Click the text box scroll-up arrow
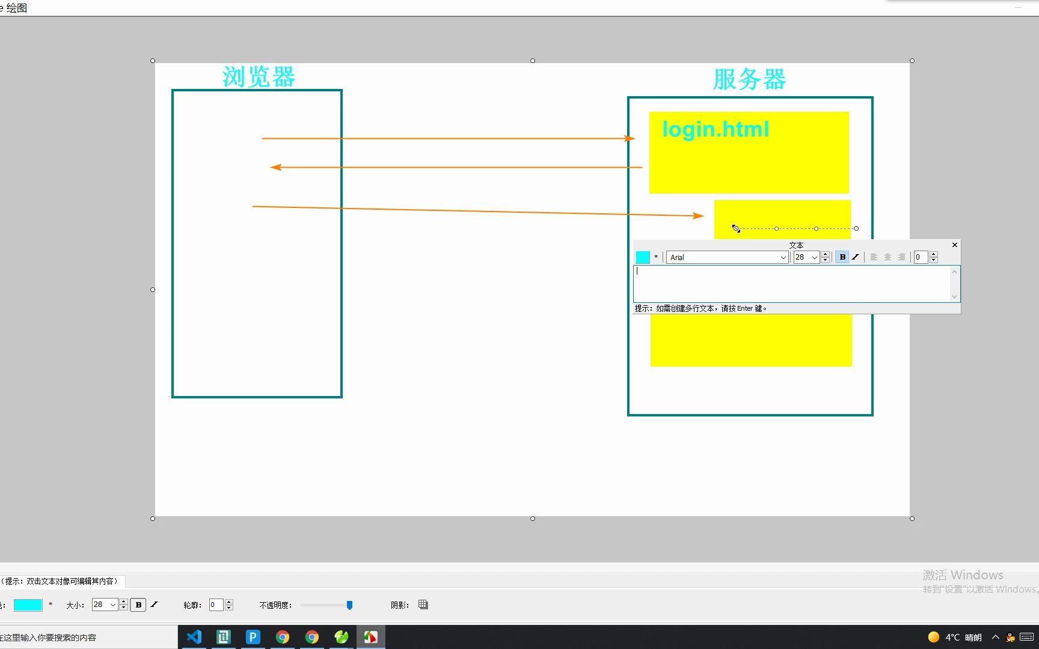This screenshot has width=1039, height=649. point(954,272)
